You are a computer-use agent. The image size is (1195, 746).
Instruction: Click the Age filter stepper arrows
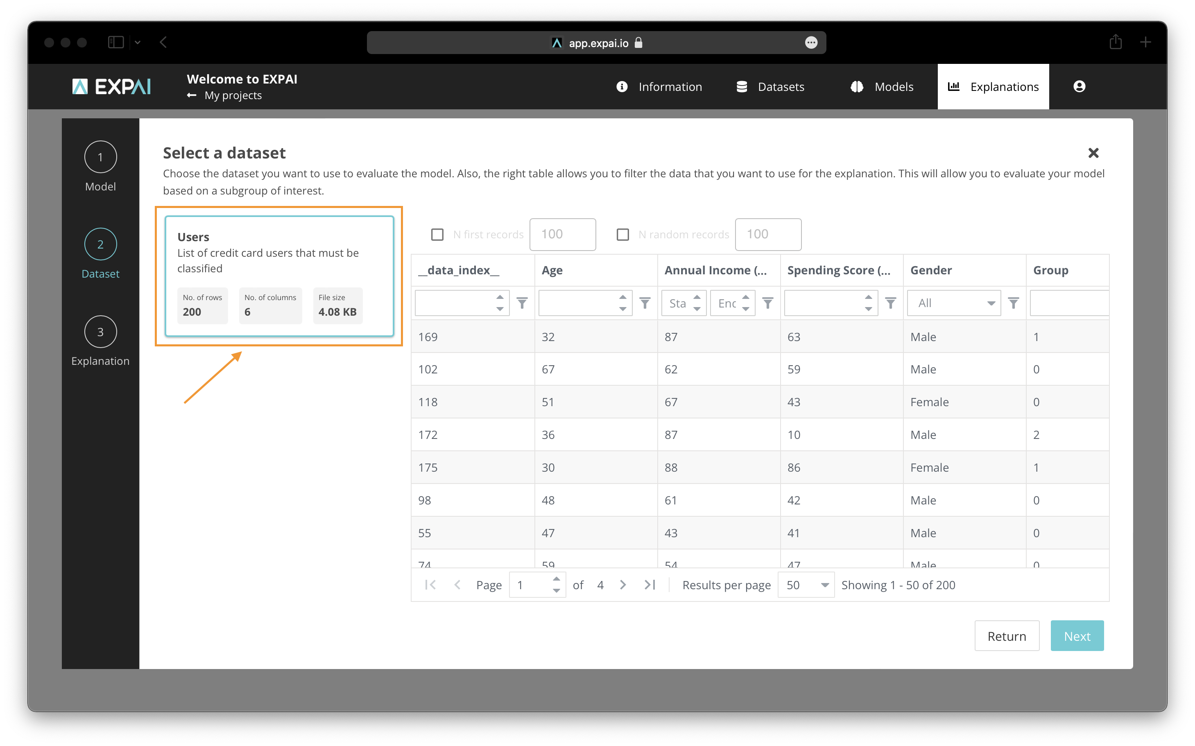click(622, 303)
